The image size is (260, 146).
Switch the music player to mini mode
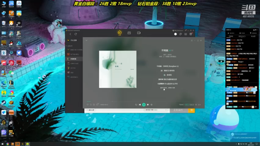pos(192,41)
